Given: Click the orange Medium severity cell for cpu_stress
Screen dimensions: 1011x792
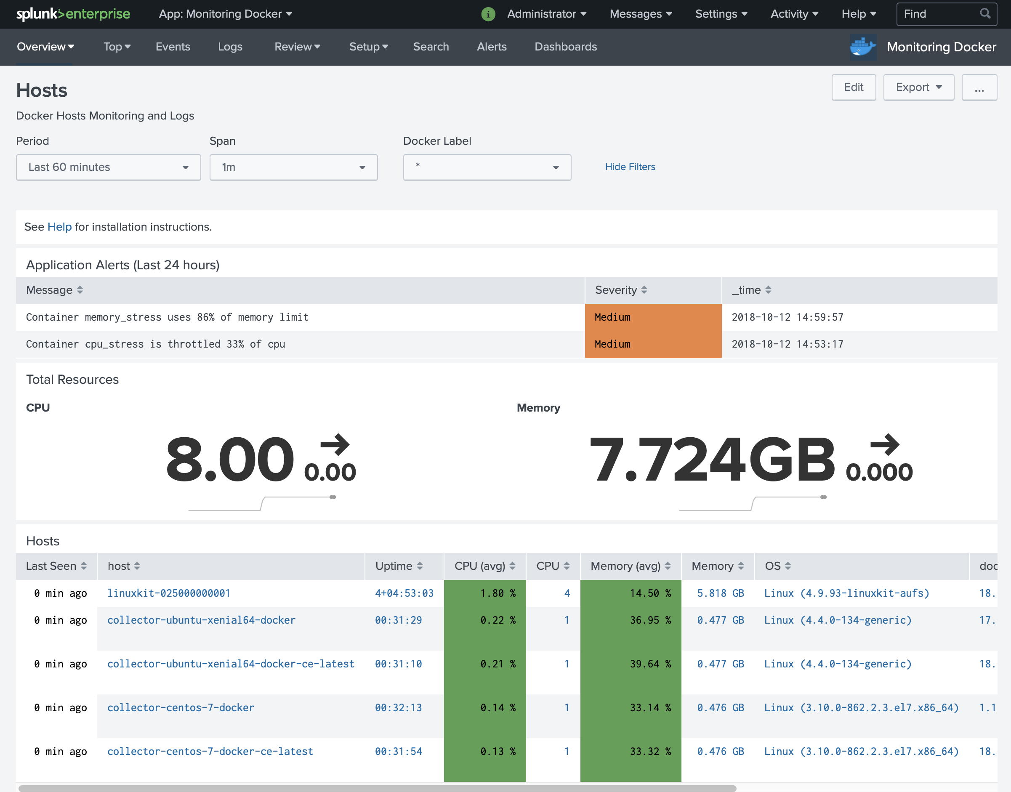Looking at the screenshot, I should [653, 345].
